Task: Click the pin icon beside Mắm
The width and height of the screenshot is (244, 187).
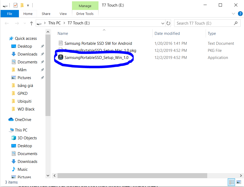Action: click(x=42, y=70)
